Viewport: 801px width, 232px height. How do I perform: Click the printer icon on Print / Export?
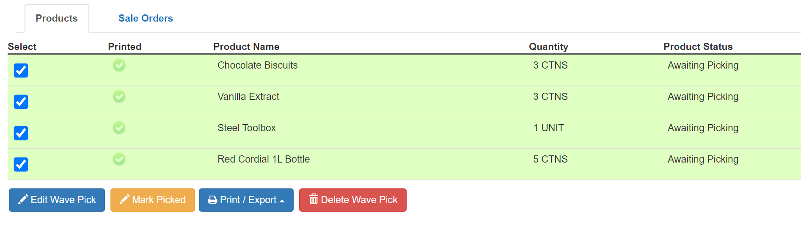(x=212, y=200)
